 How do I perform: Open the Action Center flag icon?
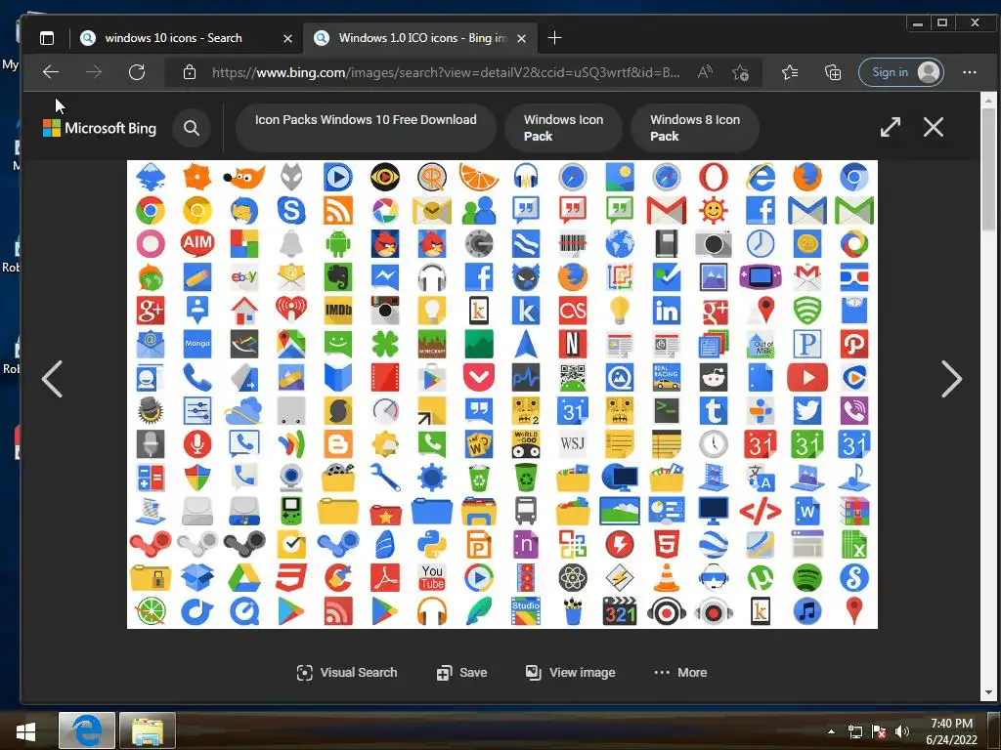click(x=879, y=731)
